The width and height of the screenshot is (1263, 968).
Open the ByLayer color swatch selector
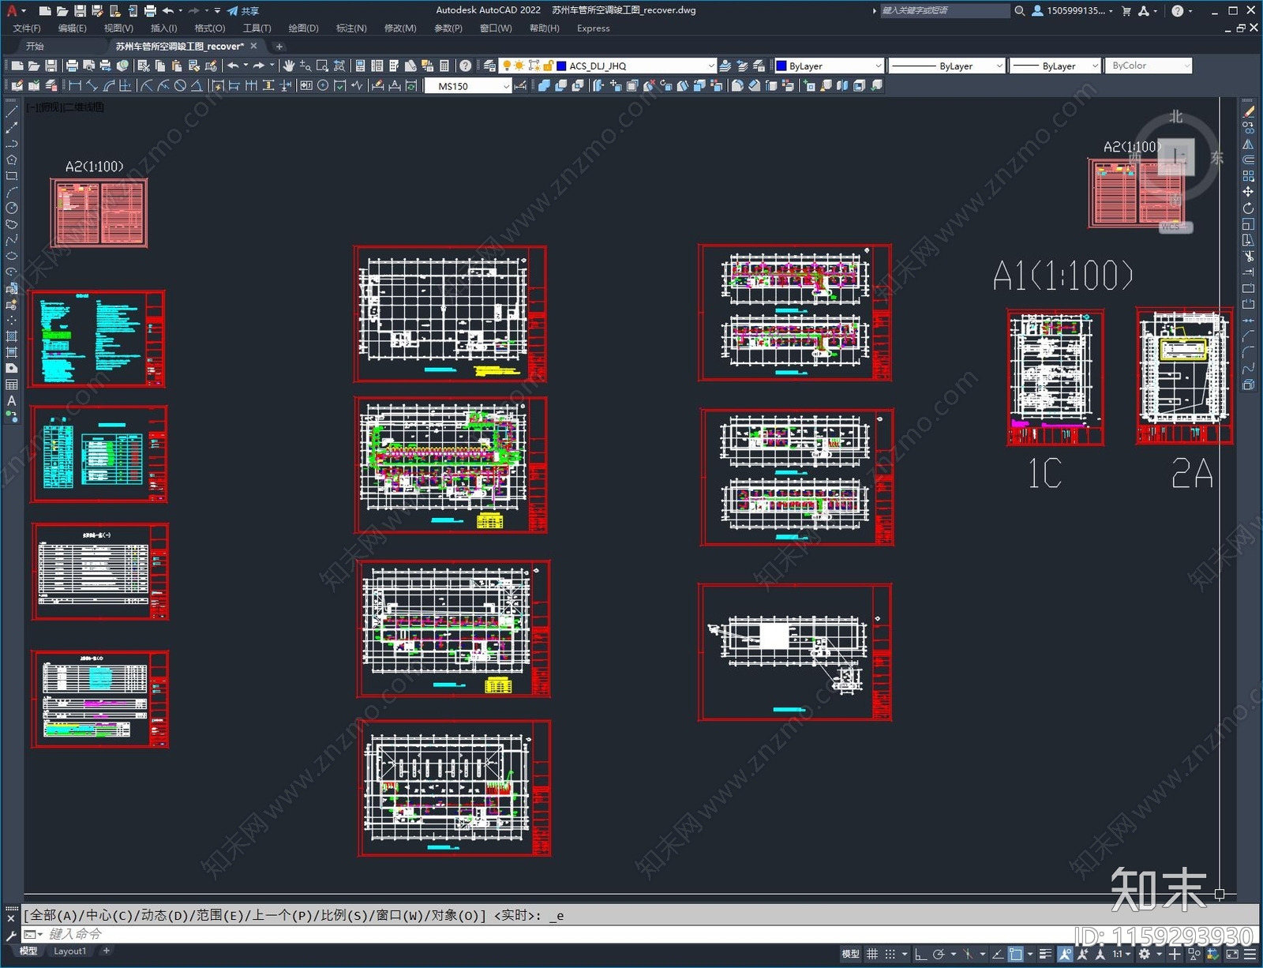coord(828,66)
